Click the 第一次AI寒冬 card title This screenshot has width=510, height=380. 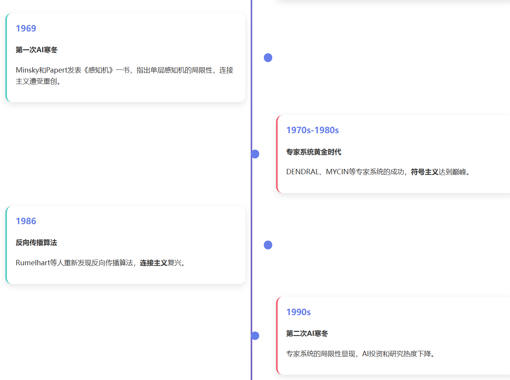36,50
